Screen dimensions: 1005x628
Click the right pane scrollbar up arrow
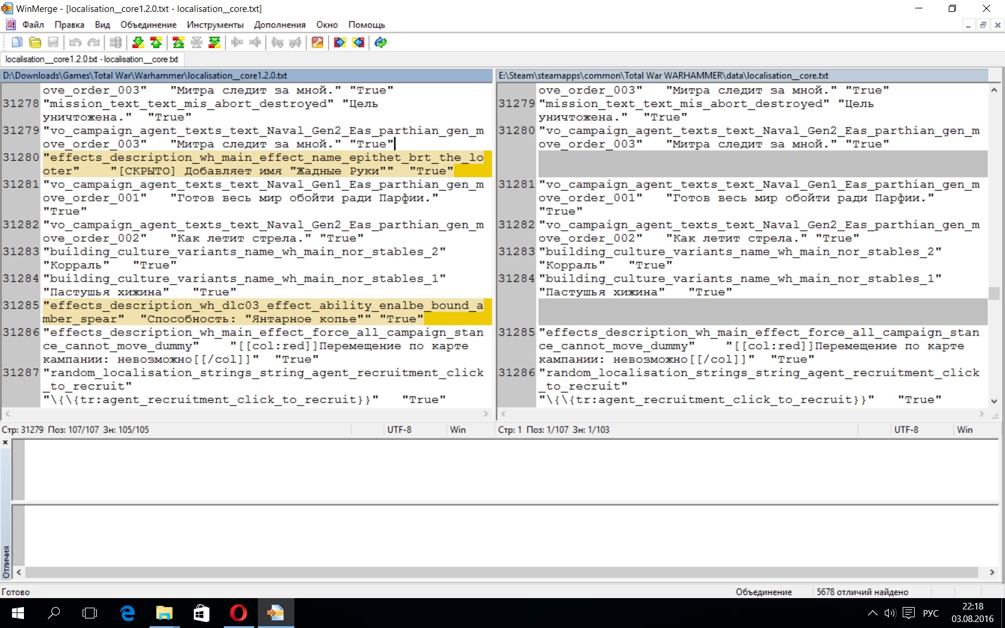(x=994, y=90)
